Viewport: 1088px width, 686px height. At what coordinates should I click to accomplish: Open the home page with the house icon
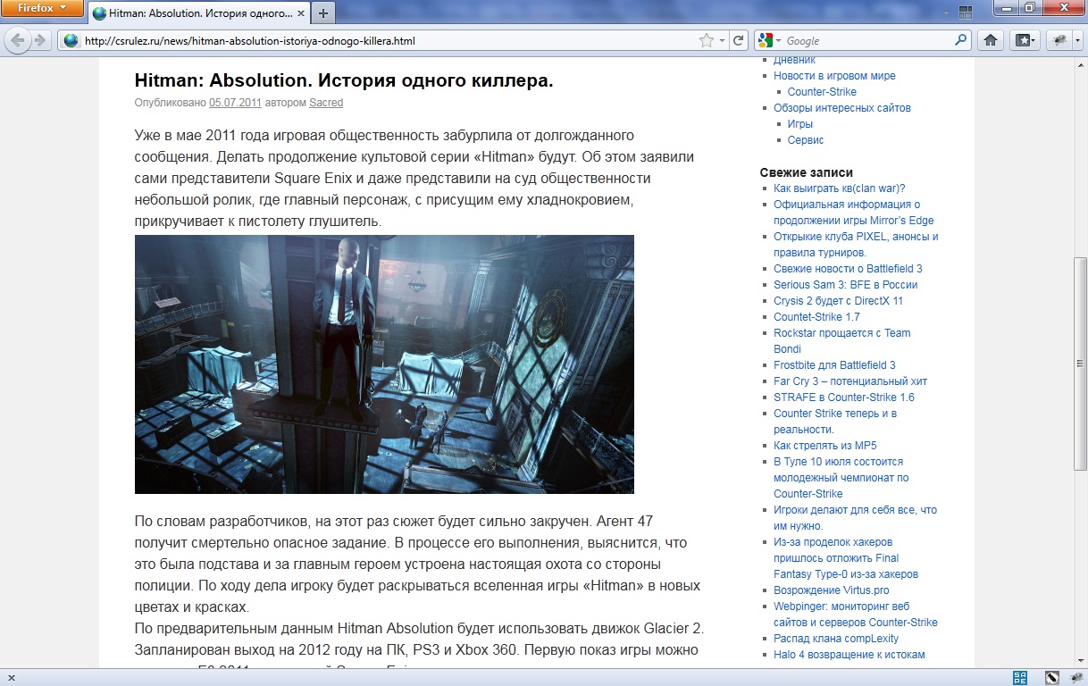pos(990,41)
